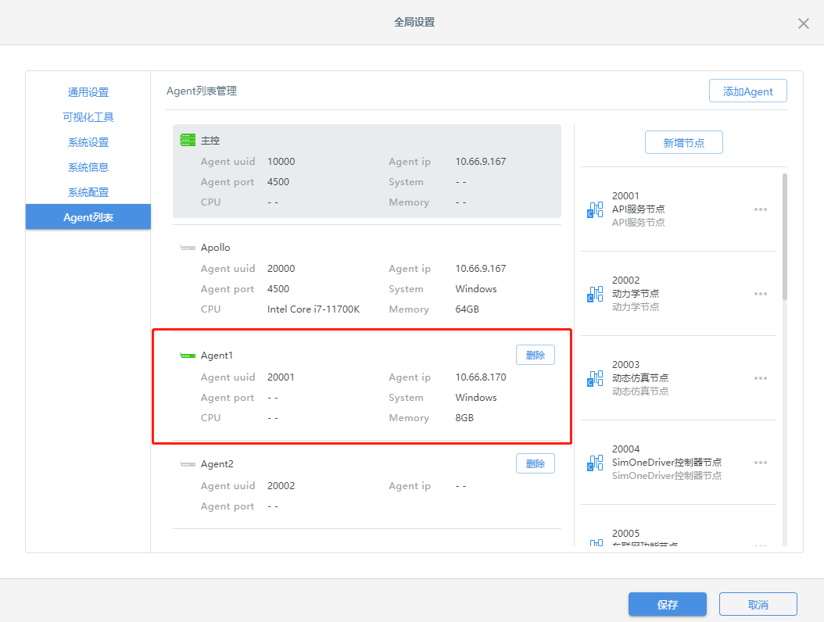Viewport: 824px width, 622px height.
Task: Open the more options menu for 动力学节点
Action: point(760,294)
